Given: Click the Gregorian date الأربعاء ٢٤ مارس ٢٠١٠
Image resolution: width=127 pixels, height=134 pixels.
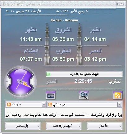Looking at the screenshot, I should coord(23,11).
